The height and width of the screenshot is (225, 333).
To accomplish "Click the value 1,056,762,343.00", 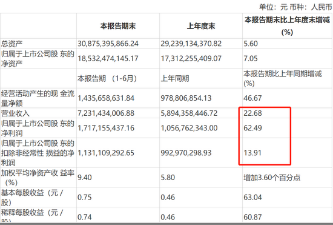I will pos(189,128).
